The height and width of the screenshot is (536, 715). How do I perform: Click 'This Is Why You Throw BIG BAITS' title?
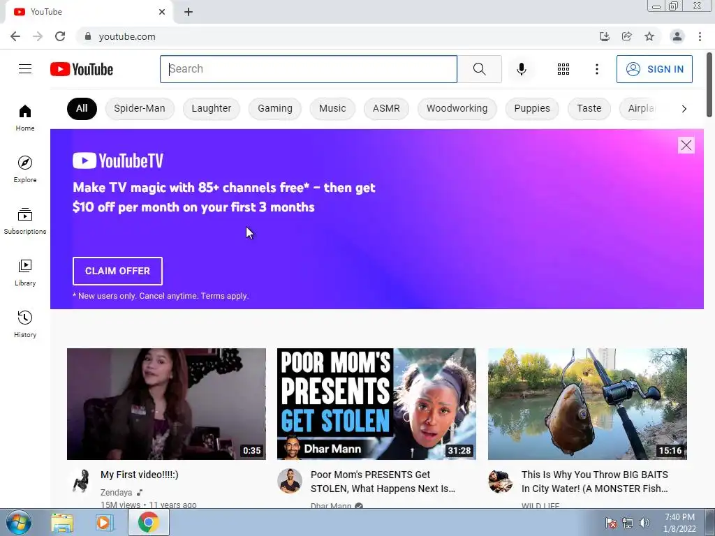tap(595, 482)
